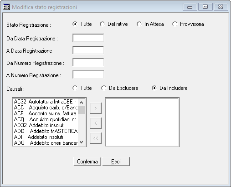Click the single left arrow remove button

pos(96,123)
